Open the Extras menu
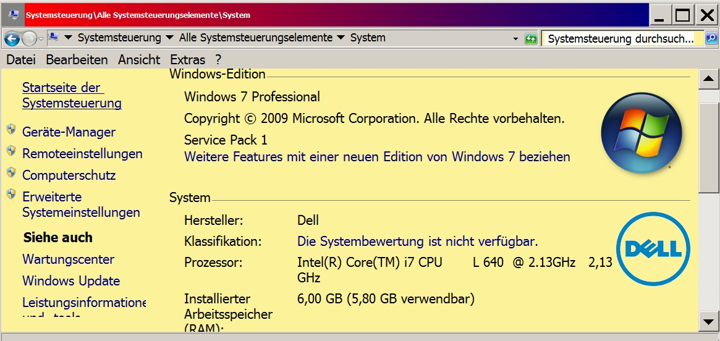 pos(187,60)
